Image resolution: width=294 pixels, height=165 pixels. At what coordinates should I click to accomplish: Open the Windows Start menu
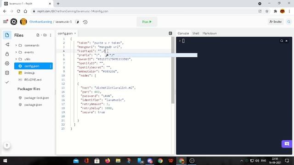(5, 161)
